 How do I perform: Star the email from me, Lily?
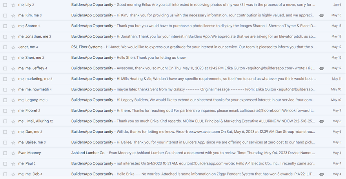pyautogui.click(x=13, y=5)
